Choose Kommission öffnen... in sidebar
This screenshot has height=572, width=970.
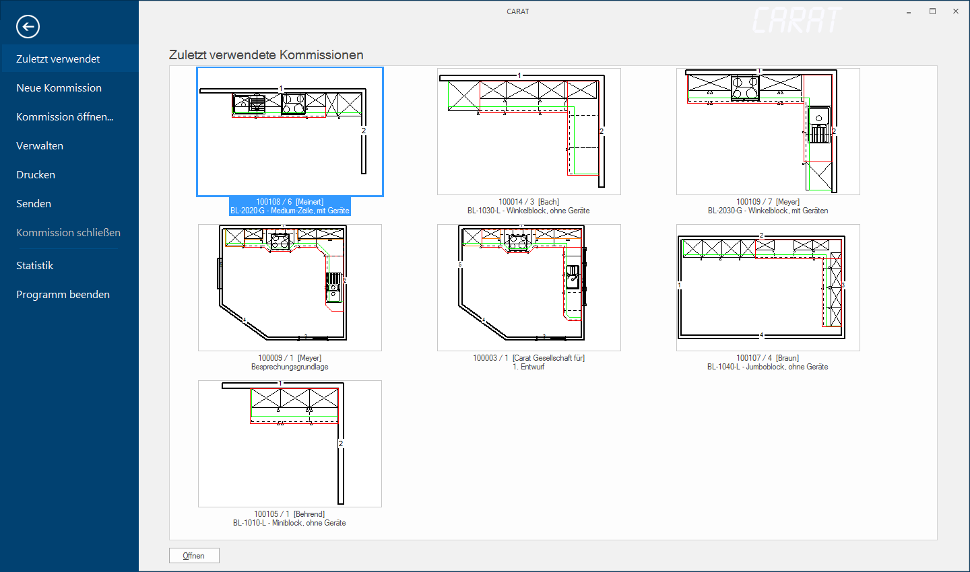pyautogui.click(x=65, y=117)
